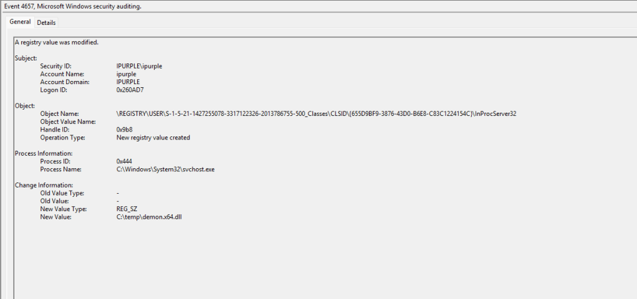Click the 'Object:' section heading

coord(25,106)
